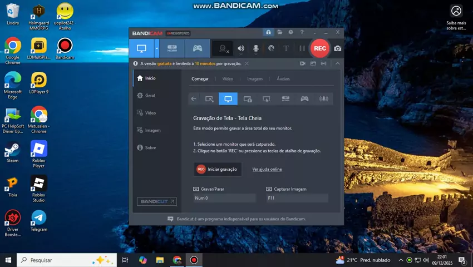Screen dimensions: 473x267
Task: Open the Tibia desktop shortcut
Action: [12, 187]
